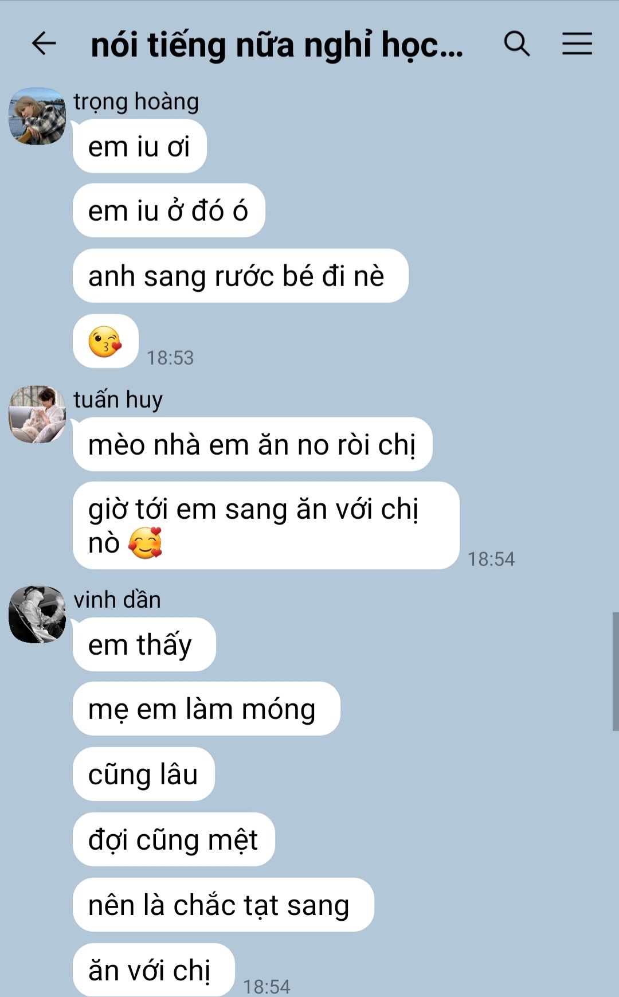Select the 'mèo nhà em ăn no ròi chị' message
Viewport: 619px width, 997px height.
[x=253, y=444]
